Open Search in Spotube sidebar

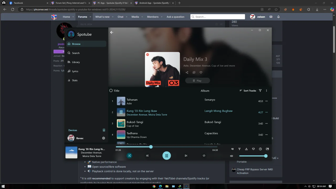86,53
